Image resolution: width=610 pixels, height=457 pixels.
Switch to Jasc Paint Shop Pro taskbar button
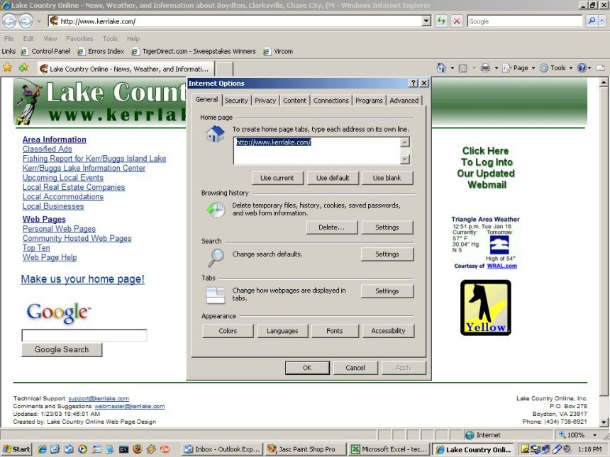(x=306, y=449)
